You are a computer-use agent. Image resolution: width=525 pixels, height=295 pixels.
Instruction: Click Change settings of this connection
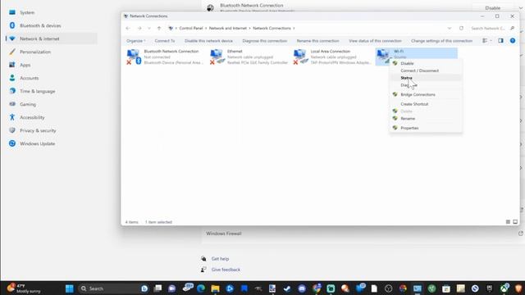pos(441,41)
